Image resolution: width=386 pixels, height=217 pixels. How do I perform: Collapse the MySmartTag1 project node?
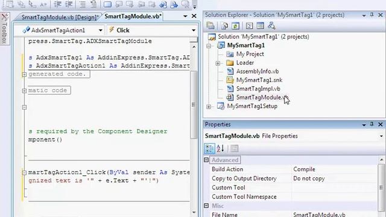click(209, 46)
